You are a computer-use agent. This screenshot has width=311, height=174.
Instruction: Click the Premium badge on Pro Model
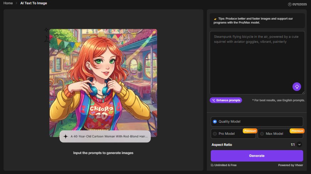click(x=250, y=131)
